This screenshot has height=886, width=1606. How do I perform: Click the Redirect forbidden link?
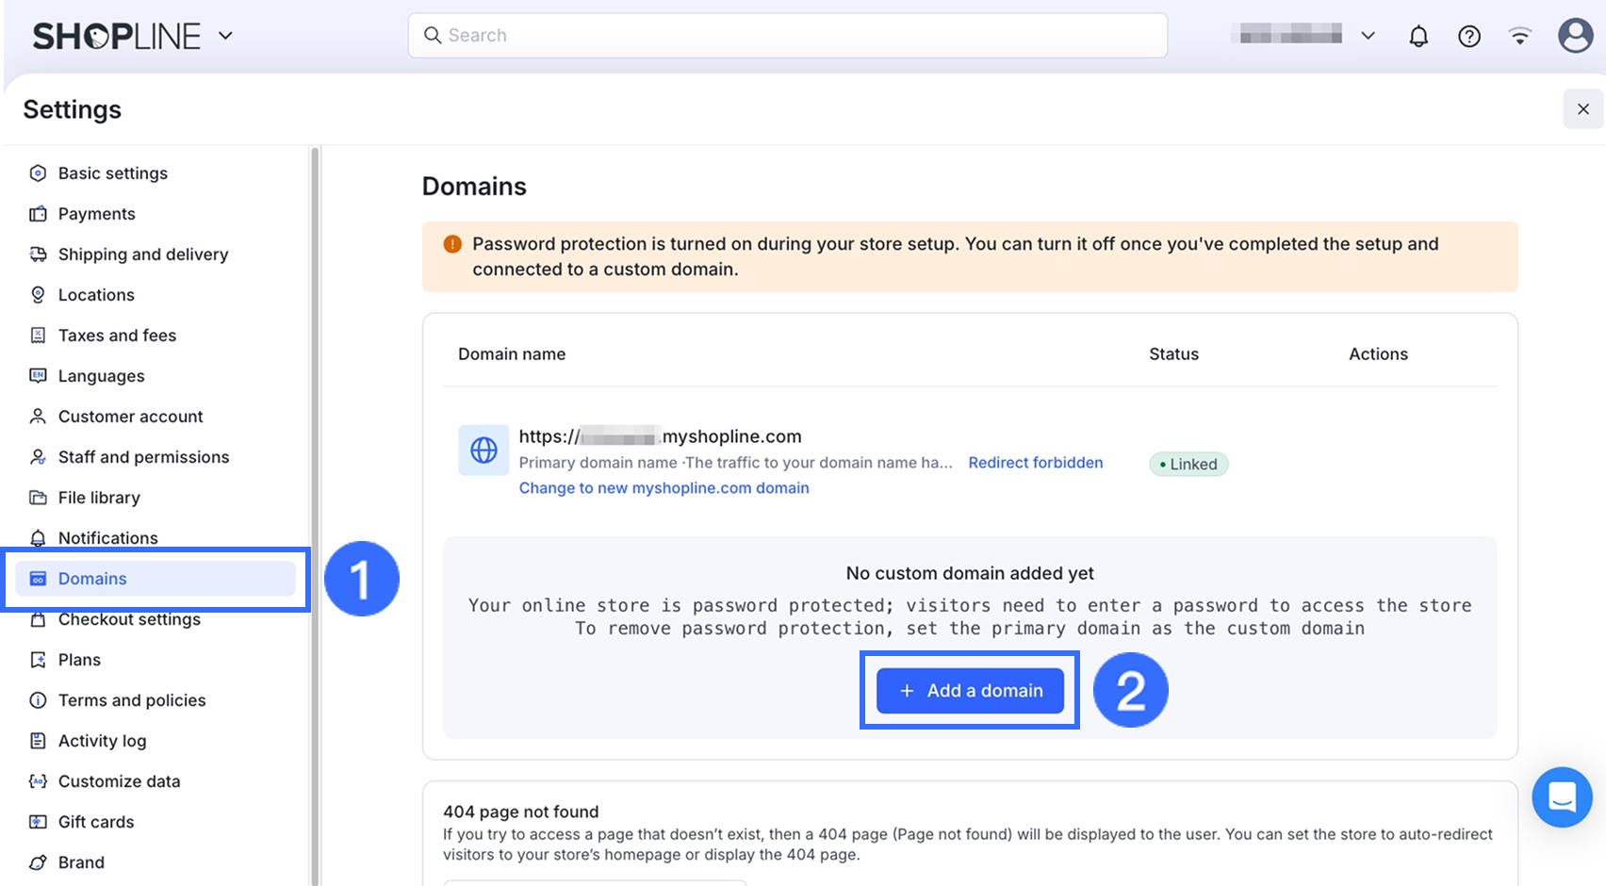tap(1035, 463)
